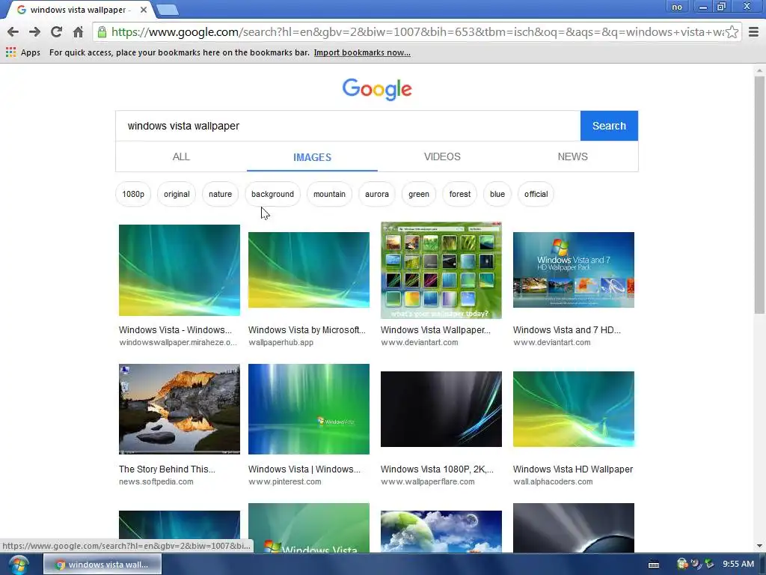
Task: Filter by the original chip
Action: coord(177,194)
